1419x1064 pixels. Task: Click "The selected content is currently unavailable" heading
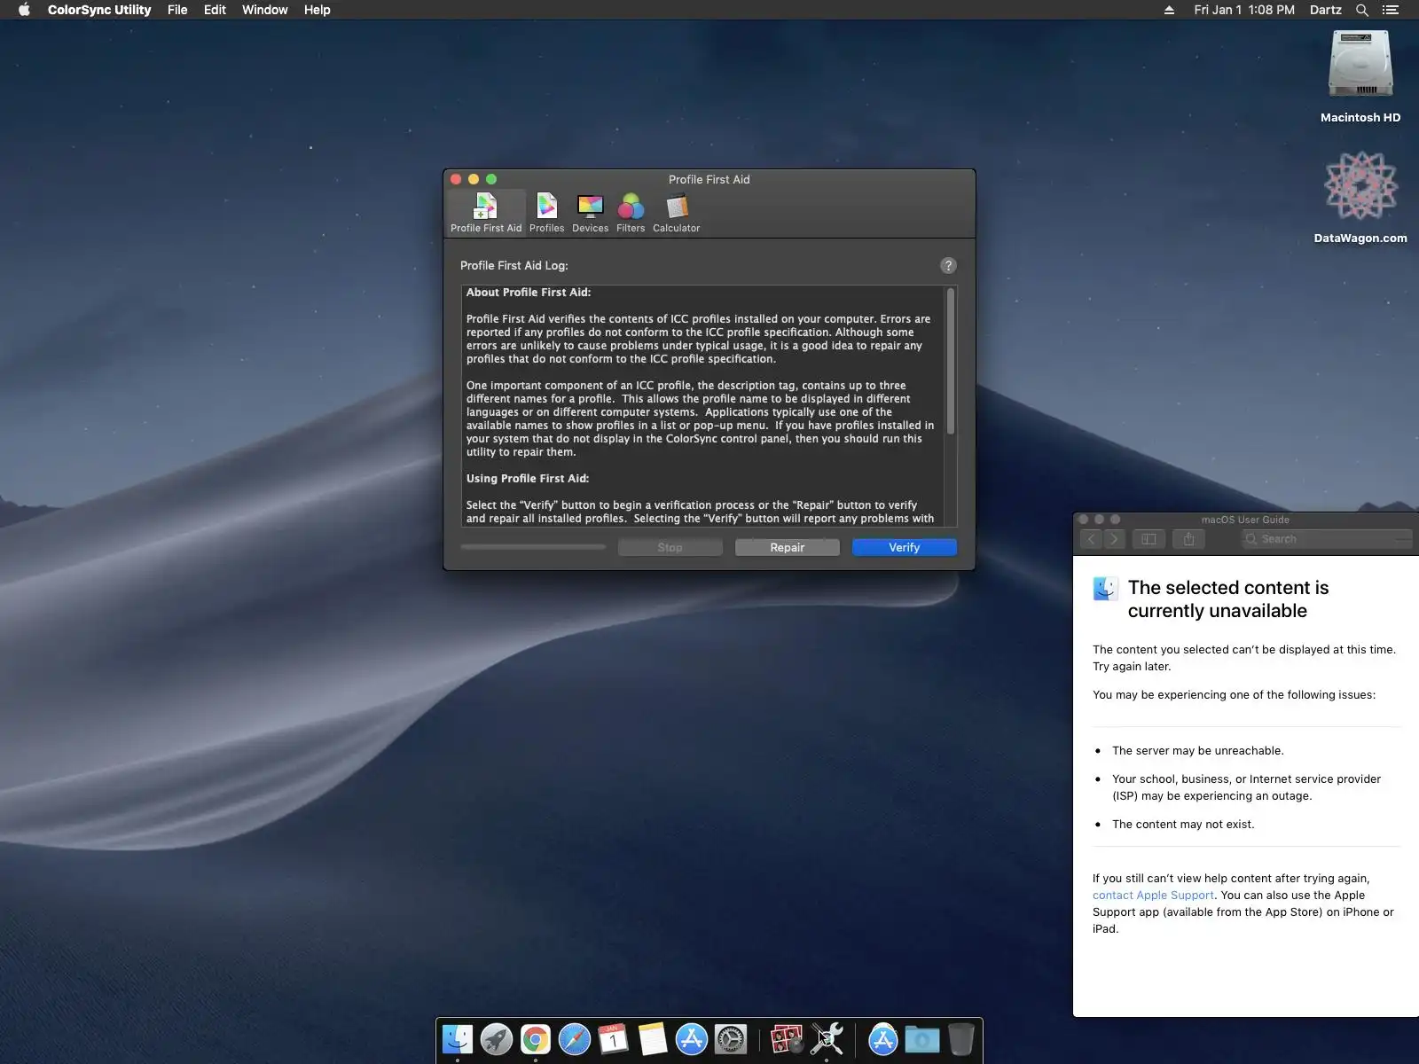(1228, 599)
